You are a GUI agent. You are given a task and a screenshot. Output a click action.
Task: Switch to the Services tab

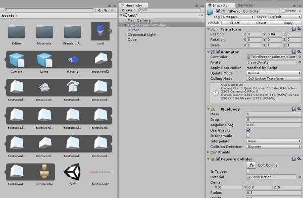pyautogui.click(x=245, y=5)
